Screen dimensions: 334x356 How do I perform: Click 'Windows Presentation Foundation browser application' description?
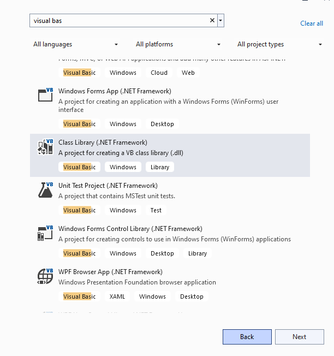click(x=137, y=282)
